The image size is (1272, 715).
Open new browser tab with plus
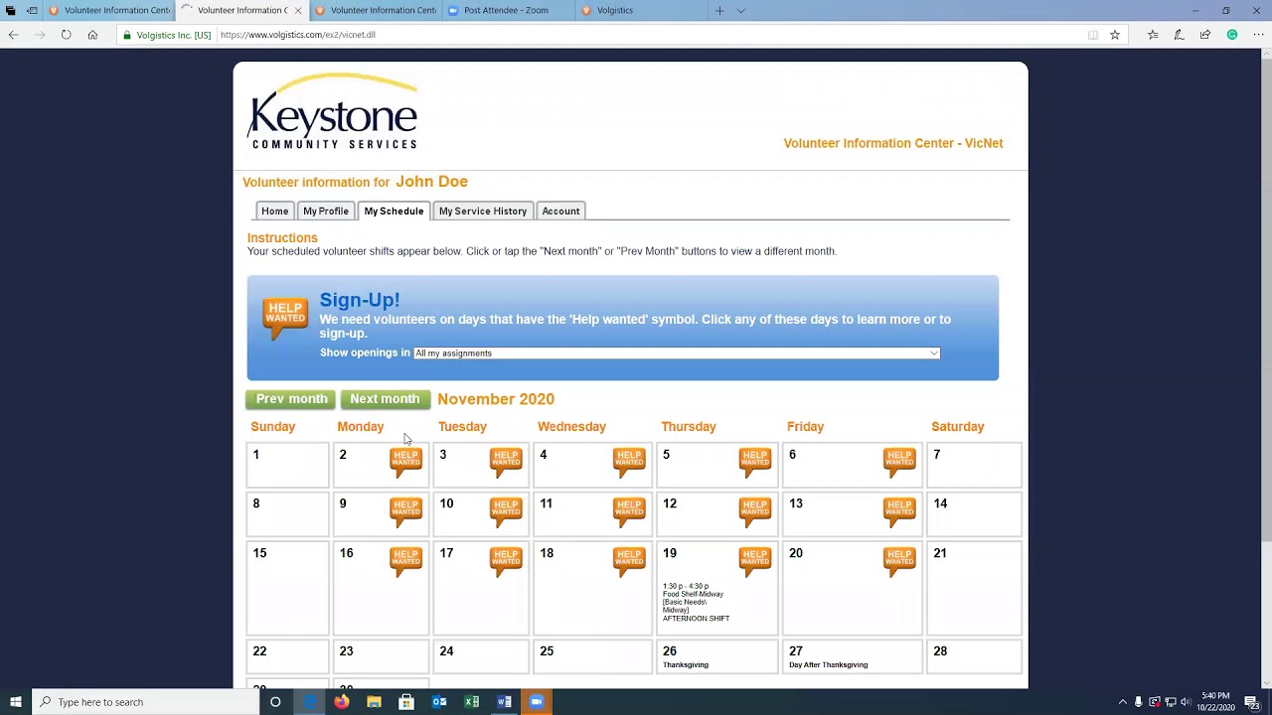click(x=719, y=10)
